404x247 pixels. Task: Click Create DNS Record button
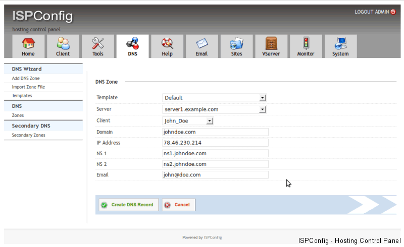(128, 205)
